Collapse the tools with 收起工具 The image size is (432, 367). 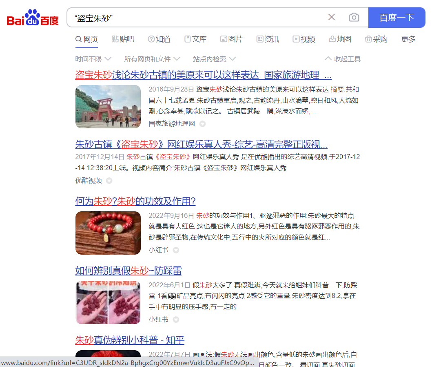[x=343, y=59]
